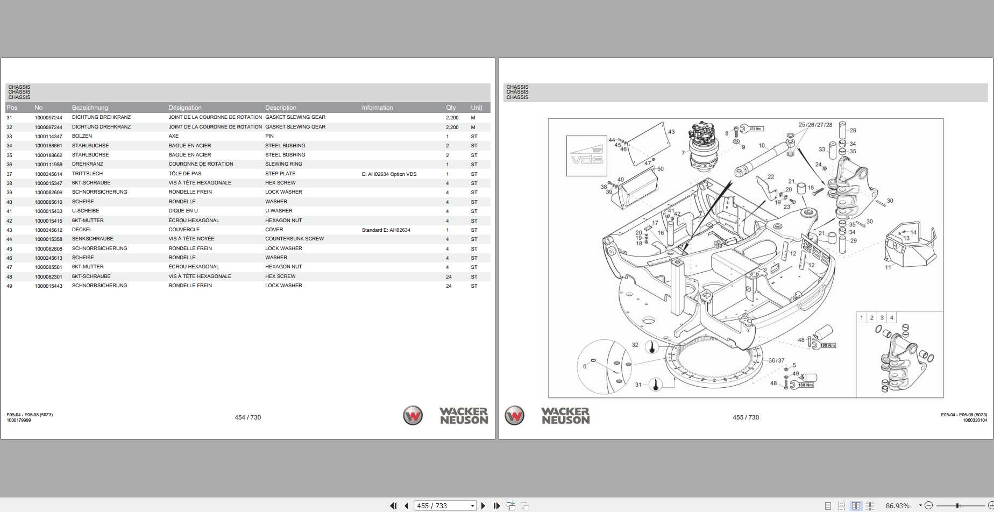Click 'COURONNE DE ROTATION' in row 36
The height and width of the screenshot is (512, 994).
pyautogui.click(x=201, y=164)
